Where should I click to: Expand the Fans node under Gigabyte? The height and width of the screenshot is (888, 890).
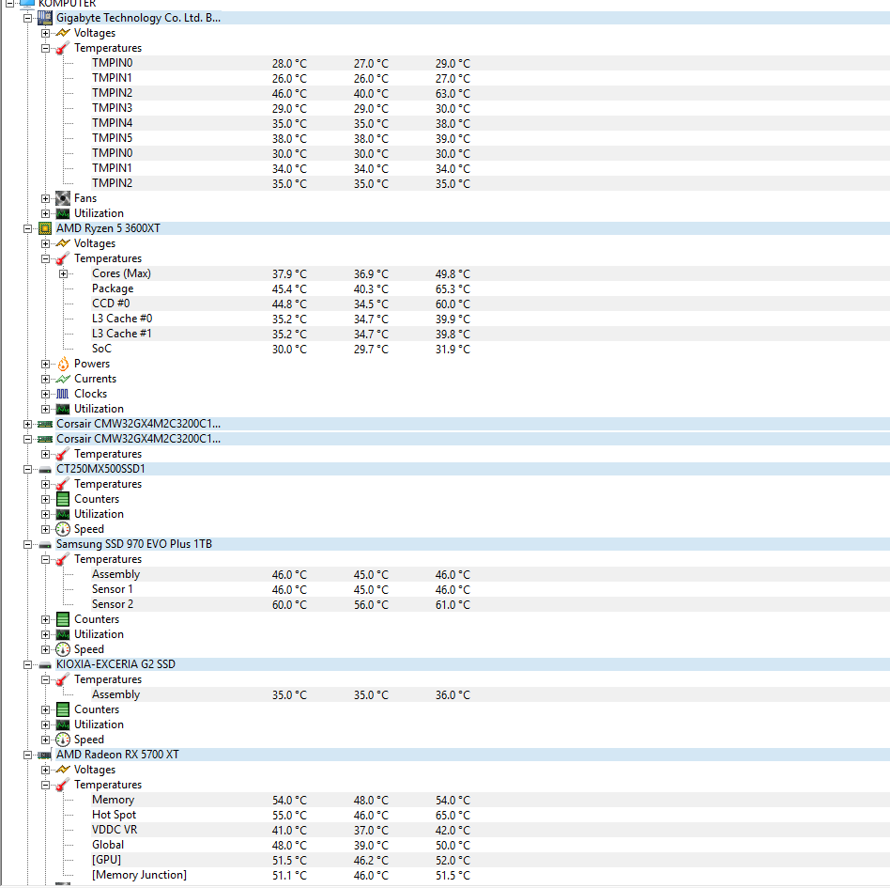46,198
